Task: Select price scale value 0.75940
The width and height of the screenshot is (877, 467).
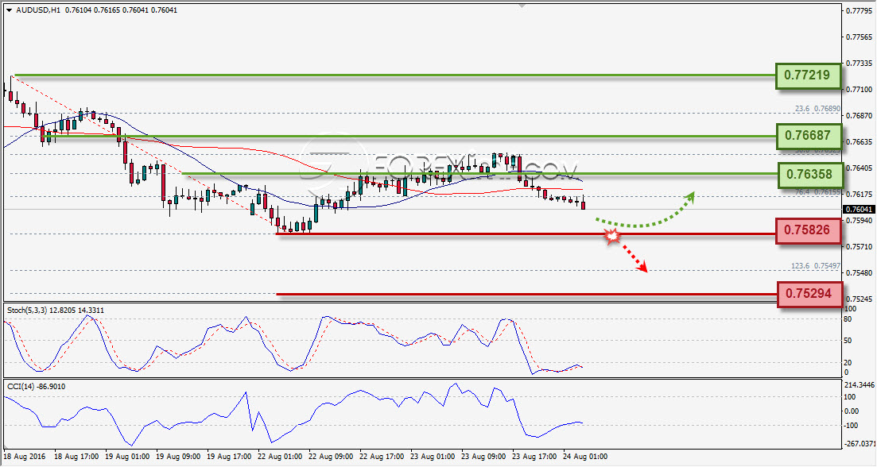Action: click(860, 221)
